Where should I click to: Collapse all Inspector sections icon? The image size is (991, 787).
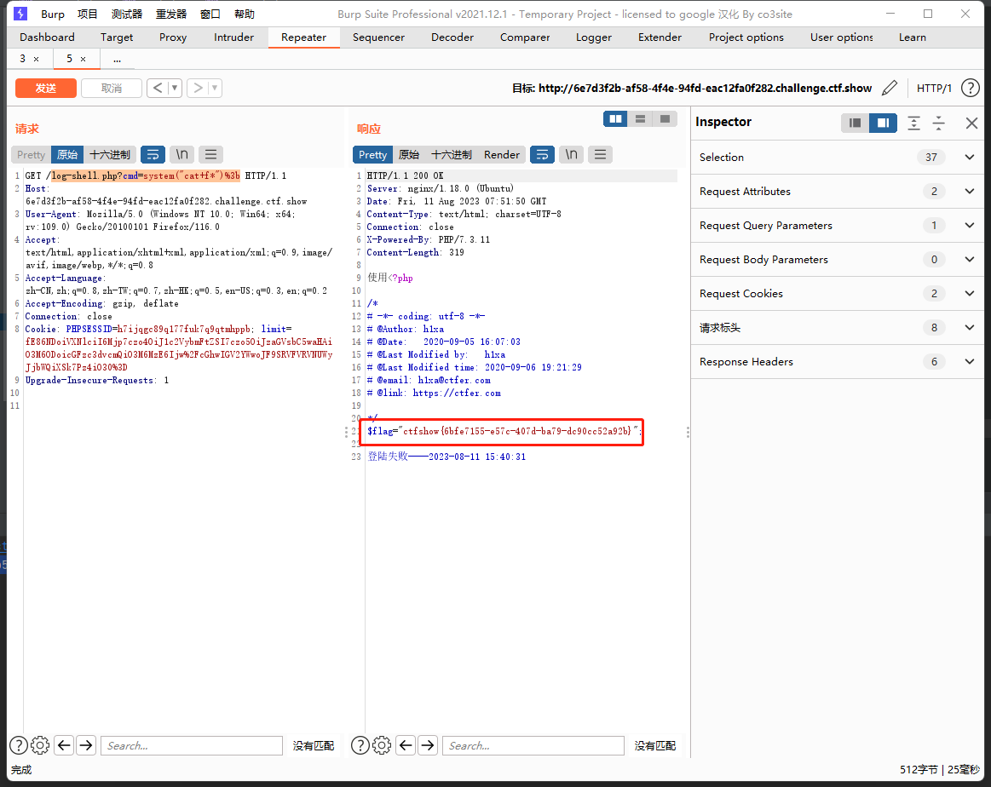pos(939,124)
